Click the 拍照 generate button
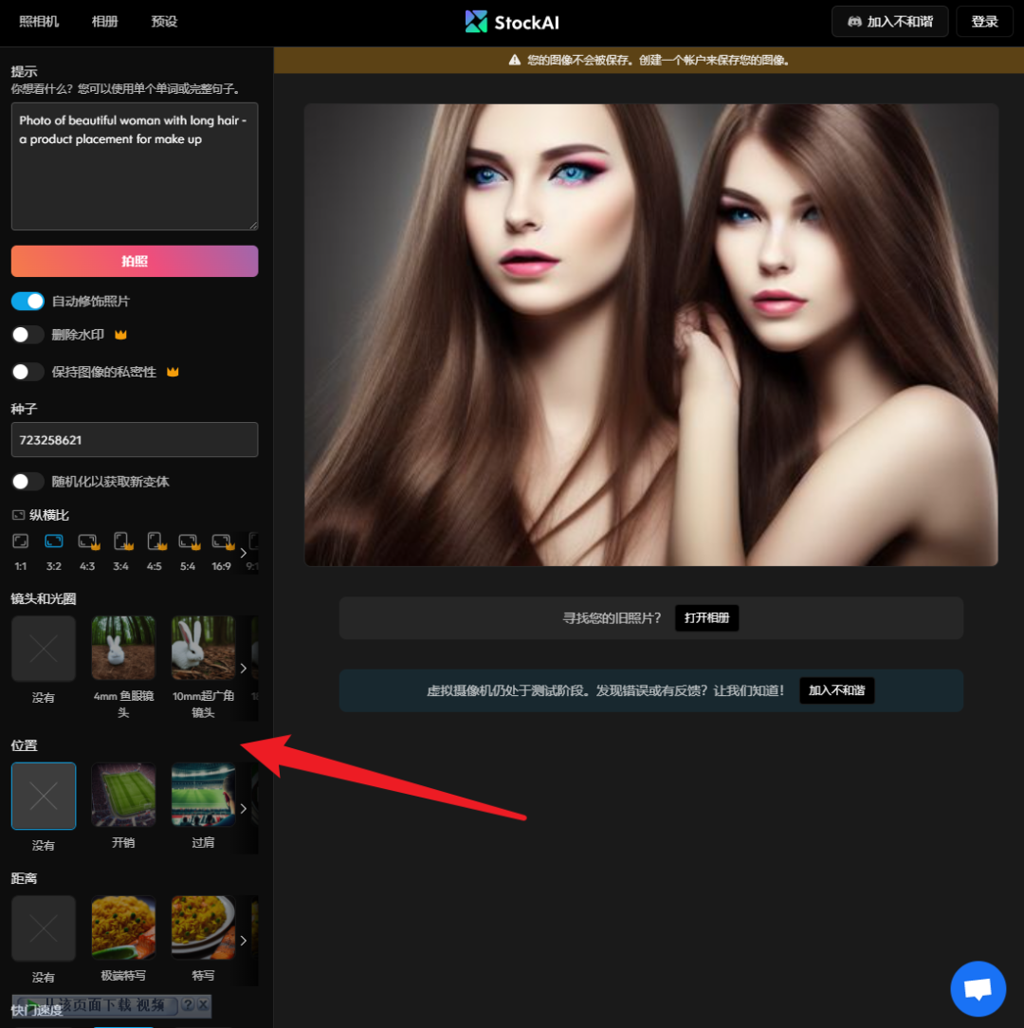Viewport: 1024px width, 1028px height. (x=135, y=261)
